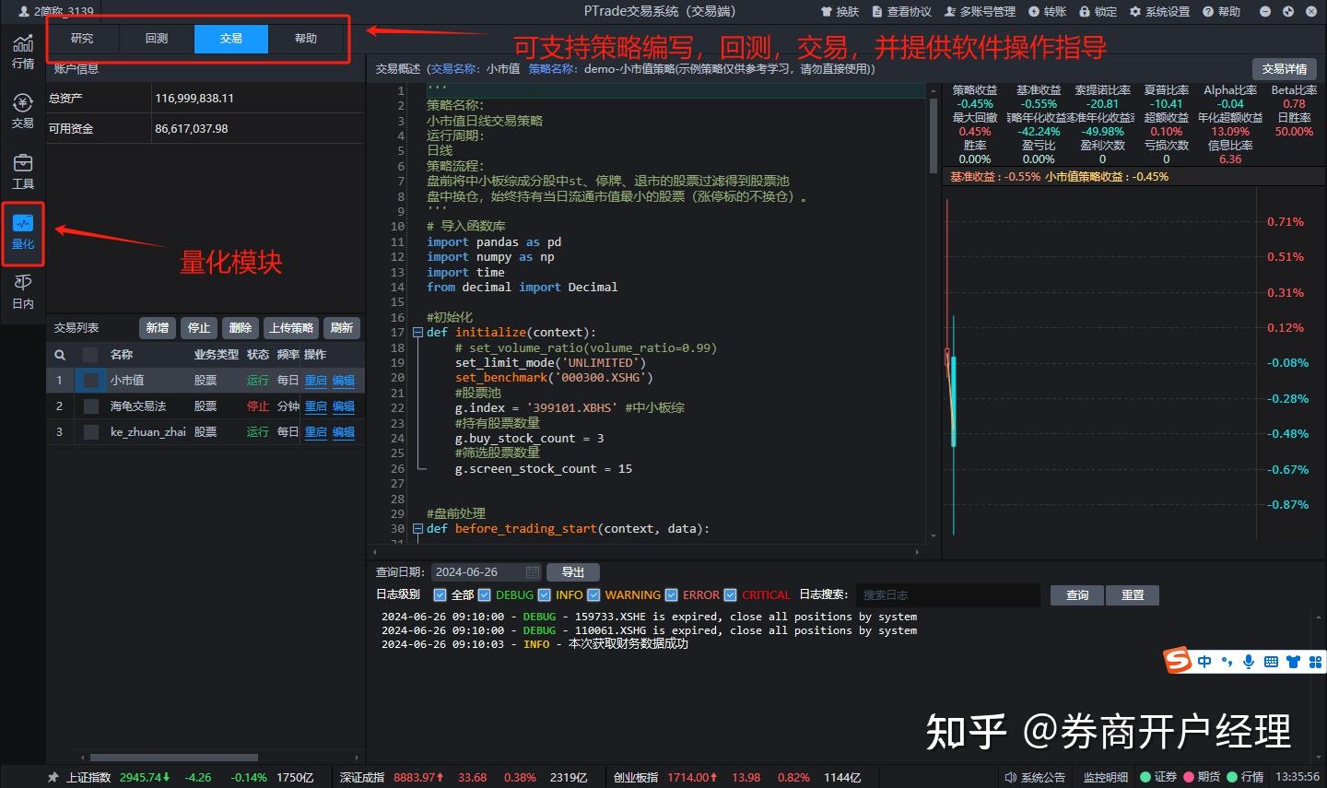Click the 交易详情 trade details button
Screen dimensions: 1327x788
1285,68
